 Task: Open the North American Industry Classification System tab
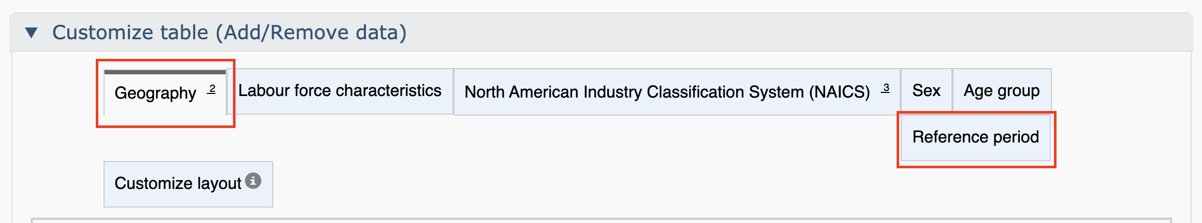[x=677, y=92]
